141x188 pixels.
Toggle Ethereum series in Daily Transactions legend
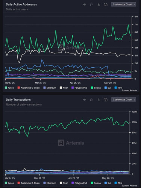[x=50, y=183]
